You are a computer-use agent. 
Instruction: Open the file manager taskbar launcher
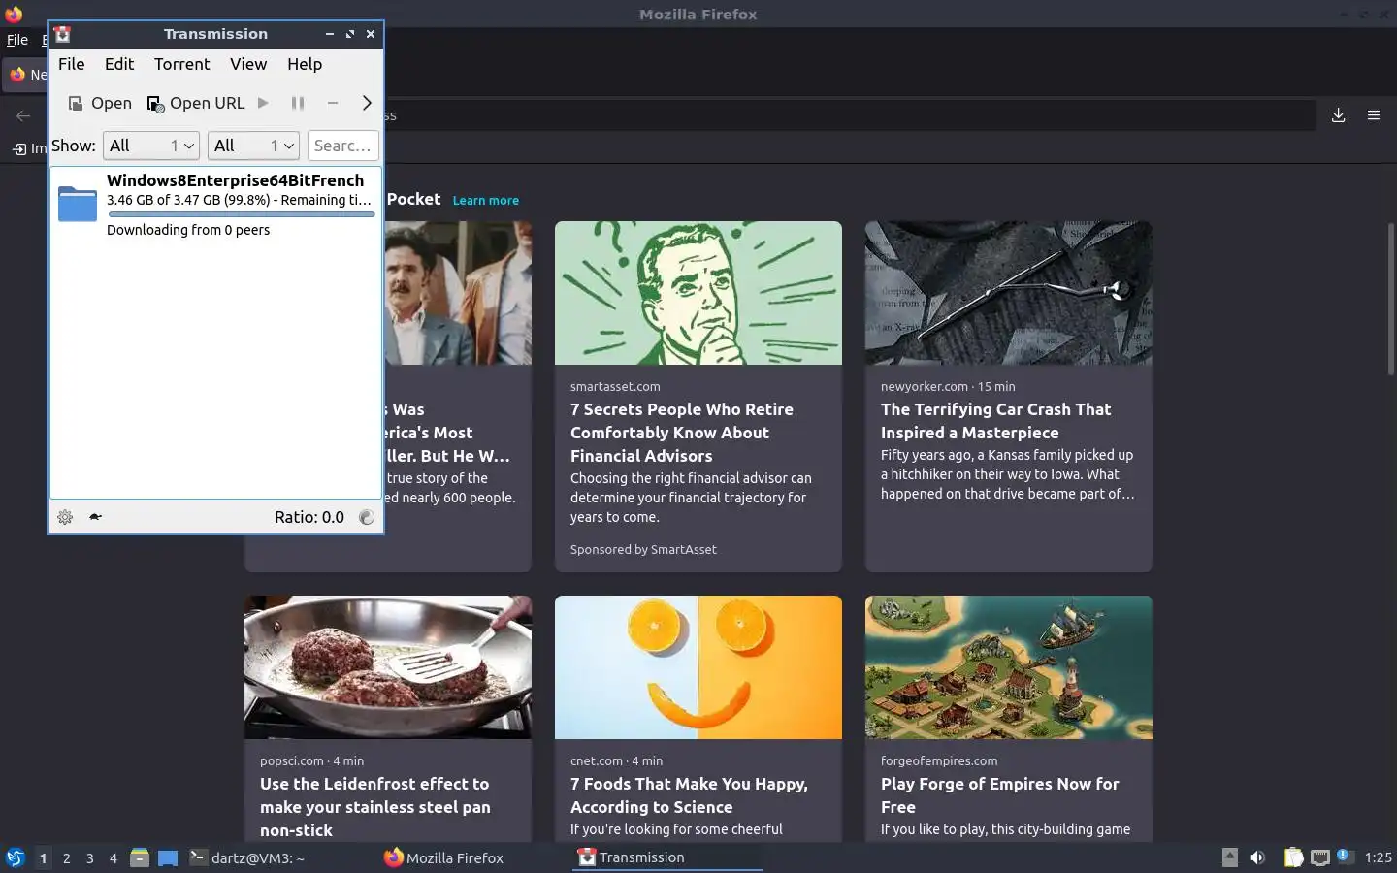140,857
